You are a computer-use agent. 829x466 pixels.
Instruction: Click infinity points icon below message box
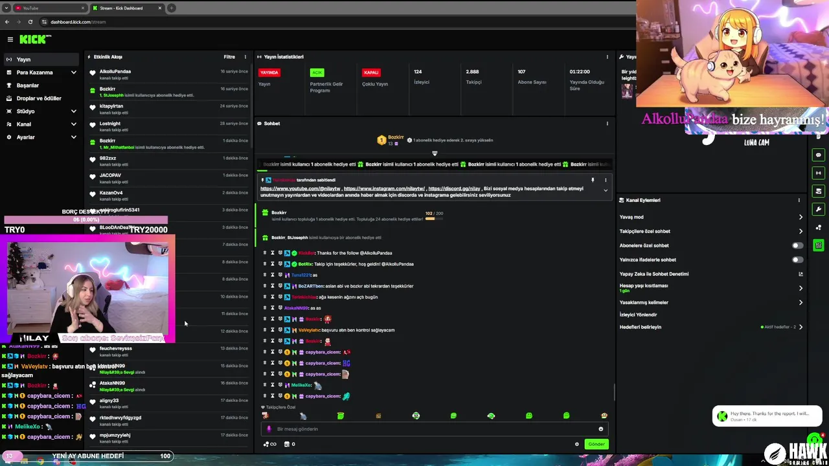coord(269,444)
